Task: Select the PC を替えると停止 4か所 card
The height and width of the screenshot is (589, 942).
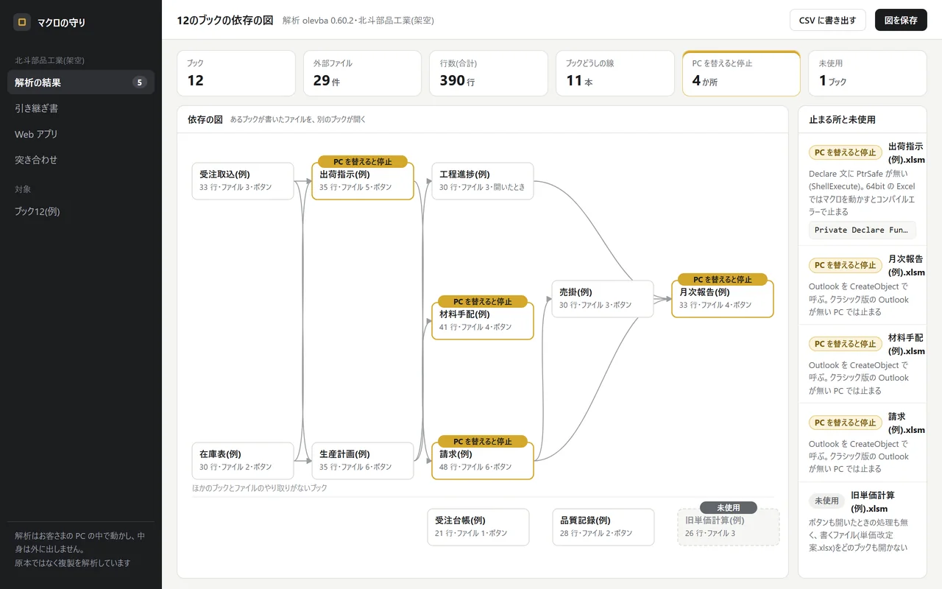Action: (741, 73)
